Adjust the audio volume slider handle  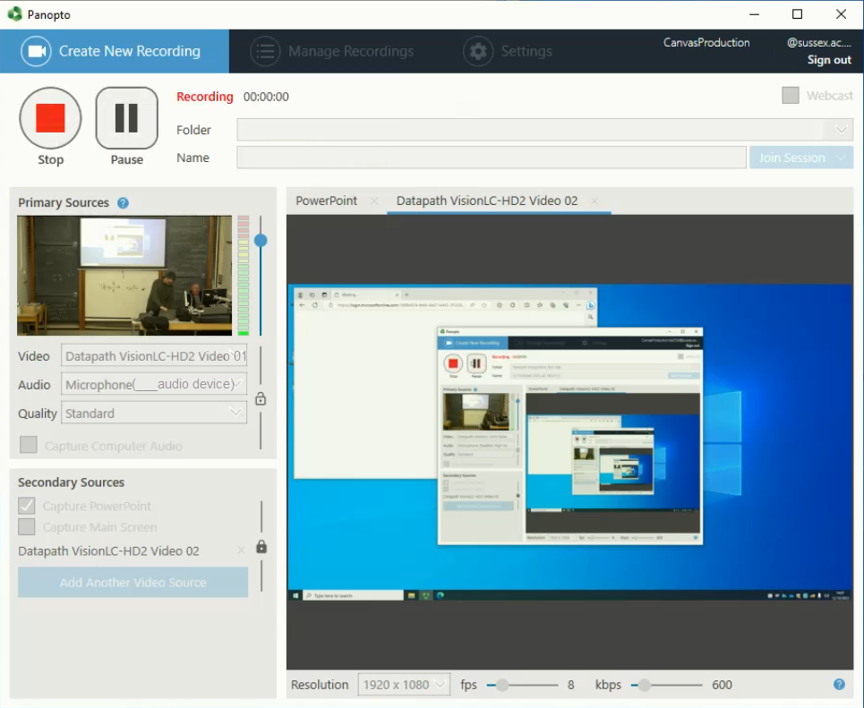(x=261, y=240)
